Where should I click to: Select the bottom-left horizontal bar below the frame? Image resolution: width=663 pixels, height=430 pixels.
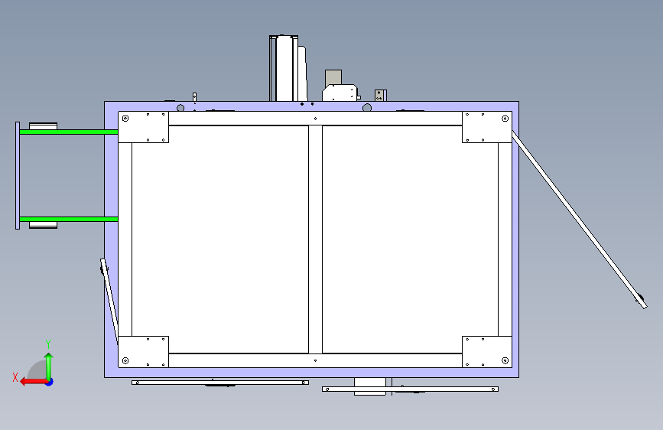(220, 383)
